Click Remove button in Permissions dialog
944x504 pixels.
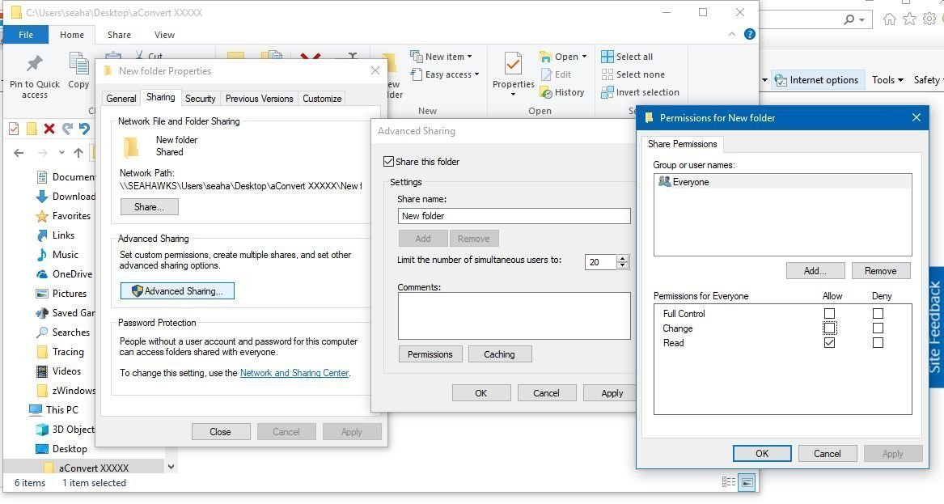(881, 271)
